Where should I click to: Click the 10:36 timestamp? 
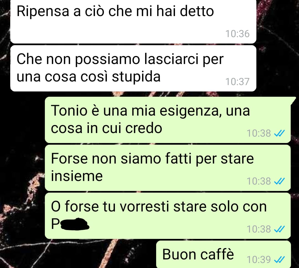(238, 34)
